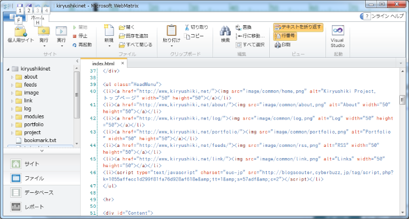Open the 実行 dropdown arrow
Viewport: 409px width, 219px height.
click(x=62, y=46)
